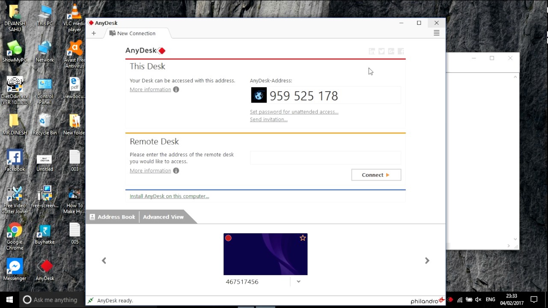Open the Recycle Bin
The image size is (548, 308).
click(x=45, y=124)
